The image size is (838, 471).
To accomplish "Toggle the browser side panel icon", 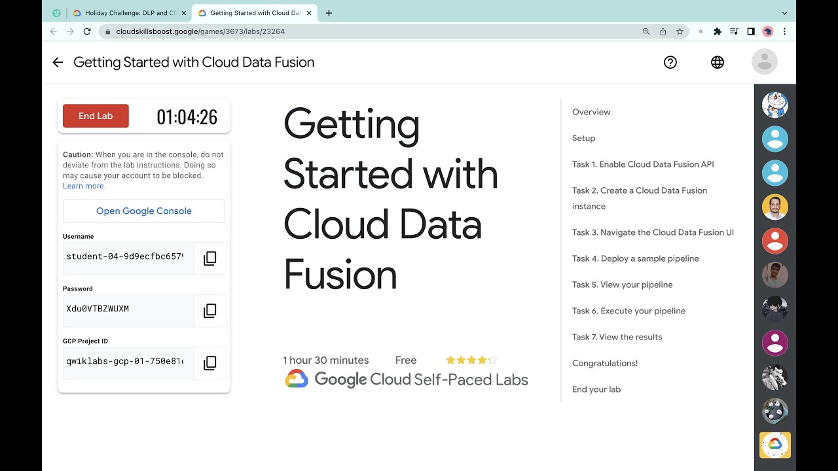I will [751, 31].
